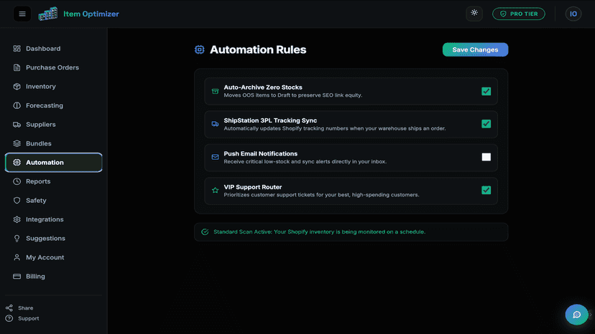
Task: Open Integrations menu item
Action: point(53,219)
